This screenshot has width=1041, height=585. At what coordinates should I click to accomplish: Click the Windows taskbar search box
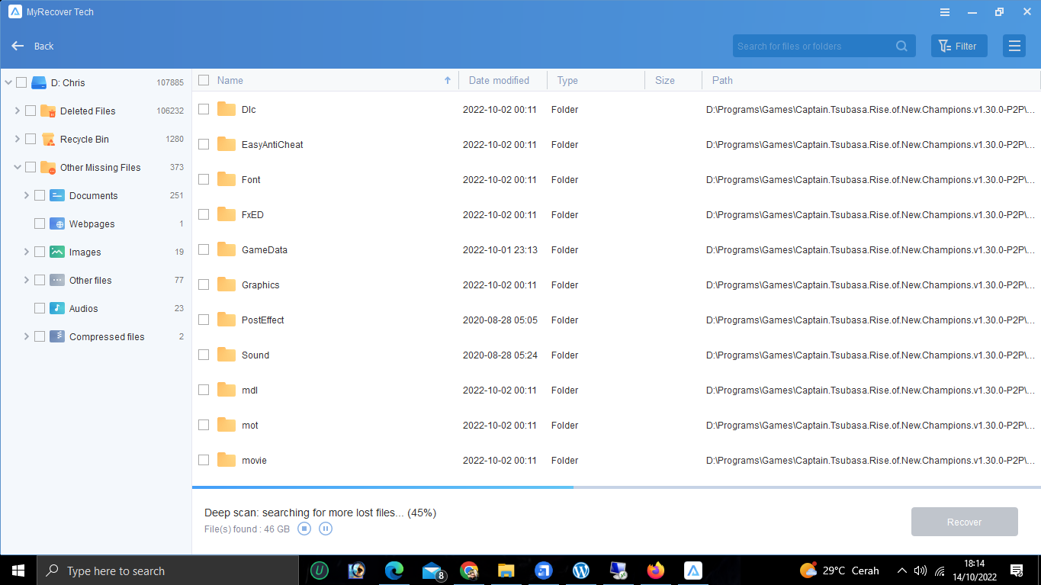(168, 571)
